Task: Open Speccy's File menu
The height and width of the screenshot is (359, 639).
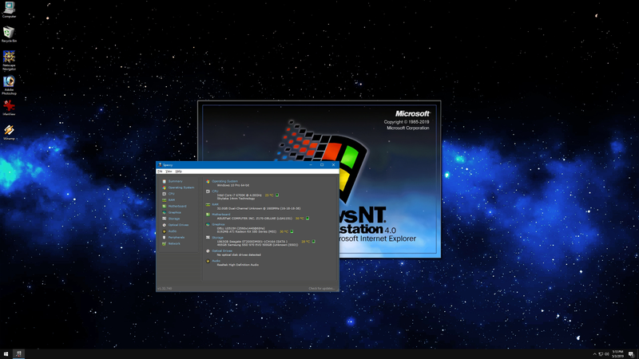Action: [160, 172]
